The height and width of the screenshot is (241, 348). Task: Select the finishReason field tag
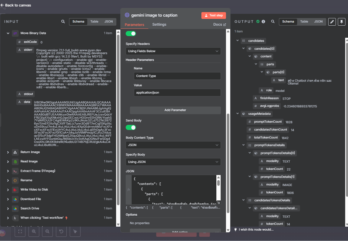[x=266, y=98]
